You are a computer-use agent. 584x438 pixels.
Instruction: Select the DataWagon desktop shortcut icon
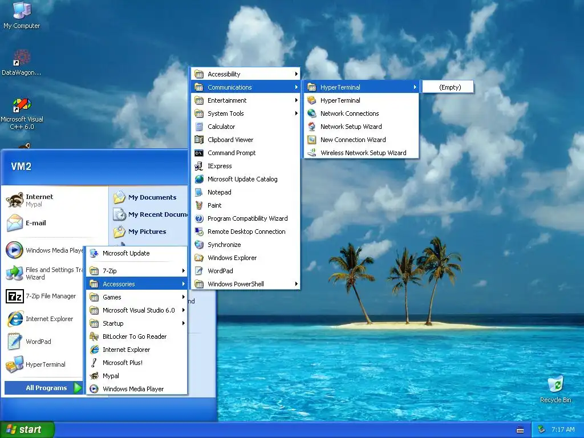pos(22,58)
